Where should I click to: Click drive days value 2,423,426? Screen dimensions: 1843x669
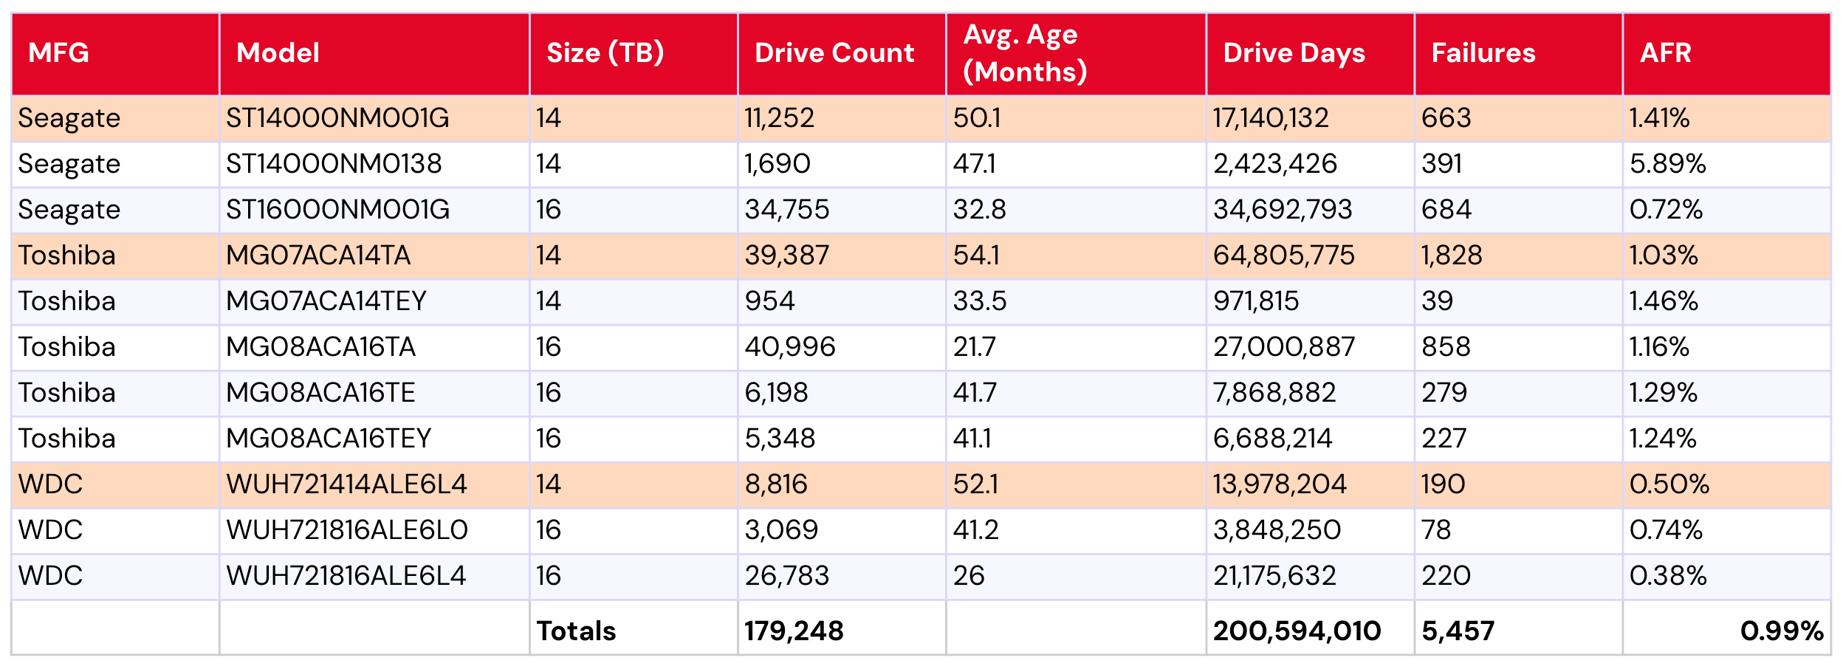point(1275,164)
